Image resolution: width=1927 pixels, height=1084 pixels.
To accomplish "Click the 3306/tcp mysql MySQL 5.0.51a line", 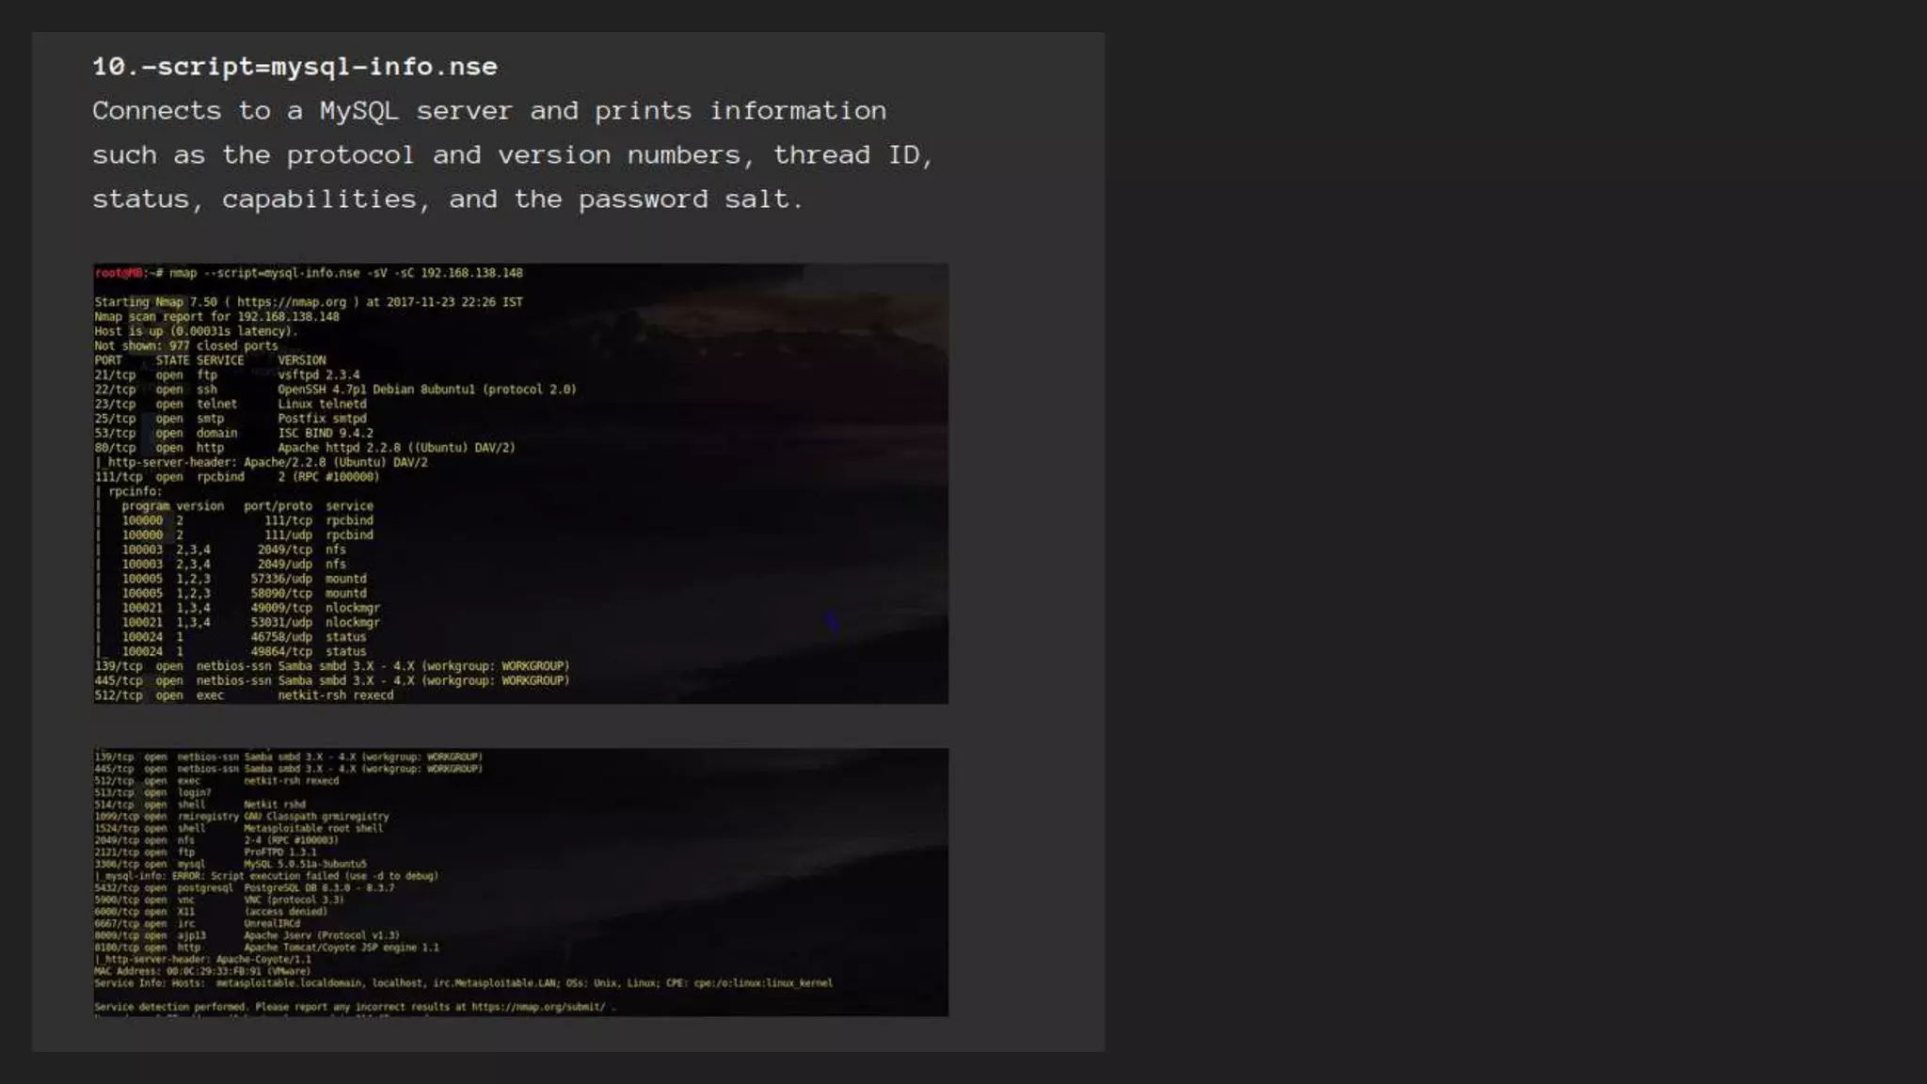I will click(x=231, y=864).
